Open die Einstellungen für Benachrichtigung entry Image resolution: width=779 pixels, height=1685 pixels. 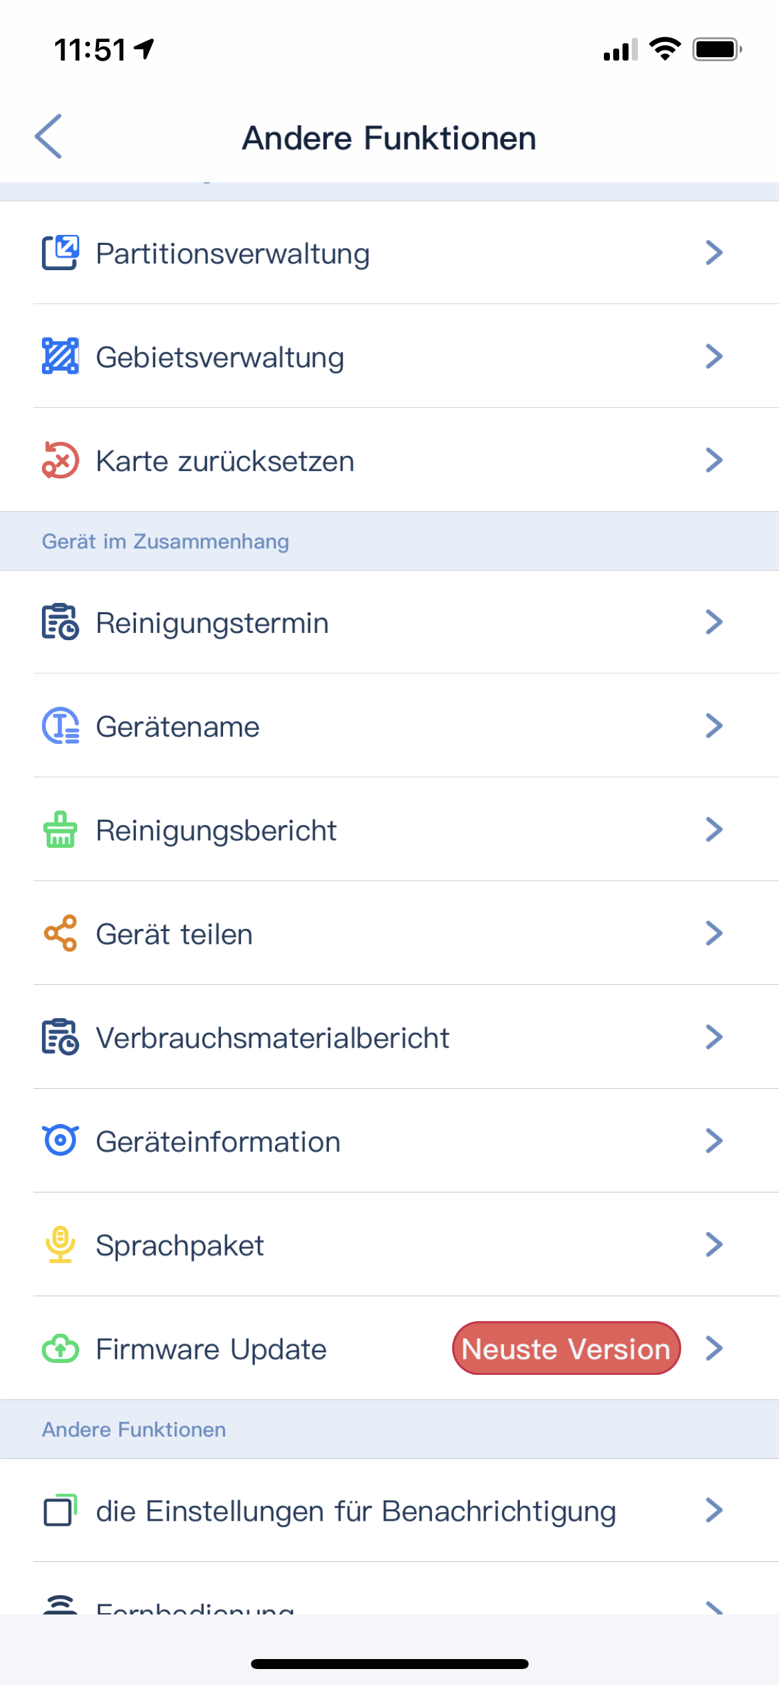(x=356, y=1511)
